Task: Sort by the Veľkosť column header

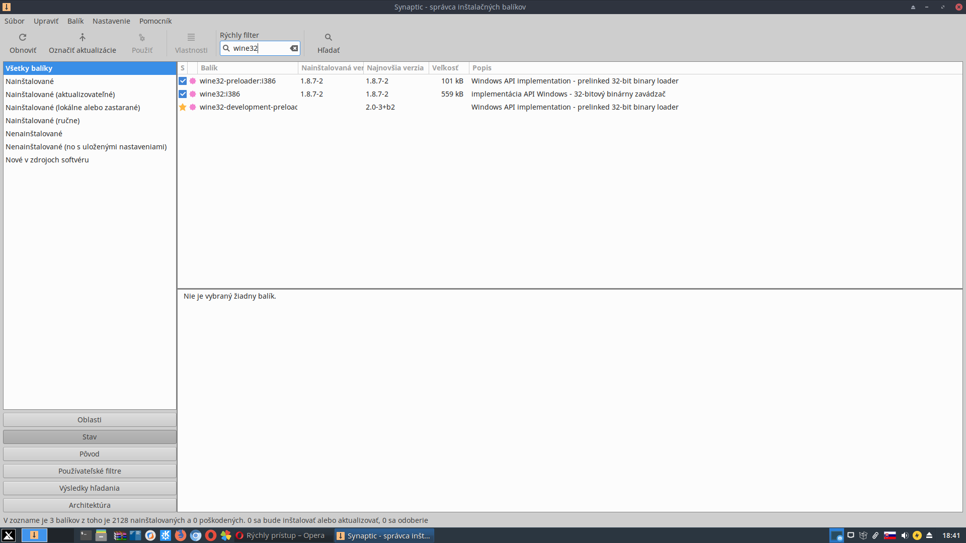Action: coord(449,68)
